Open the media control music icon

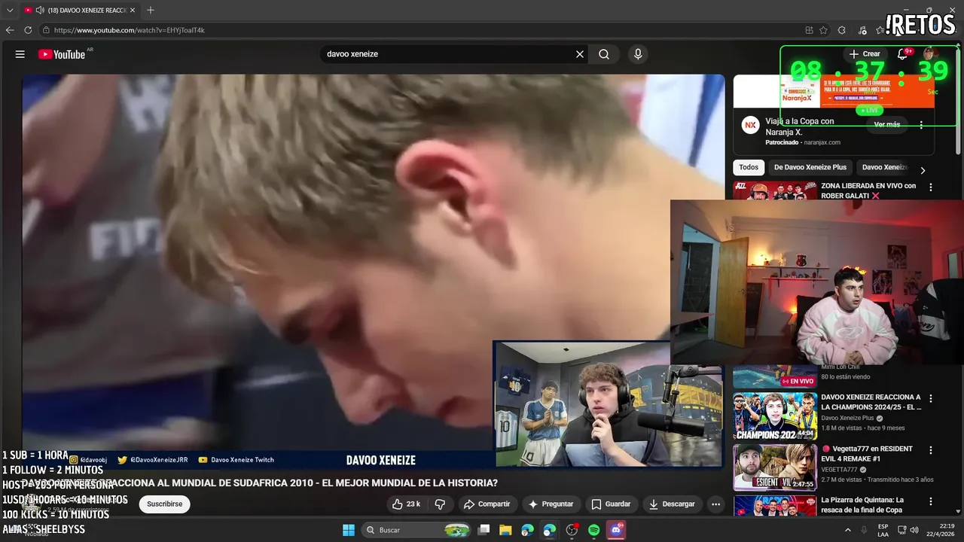pyautogui.click(x=861, y=30)
